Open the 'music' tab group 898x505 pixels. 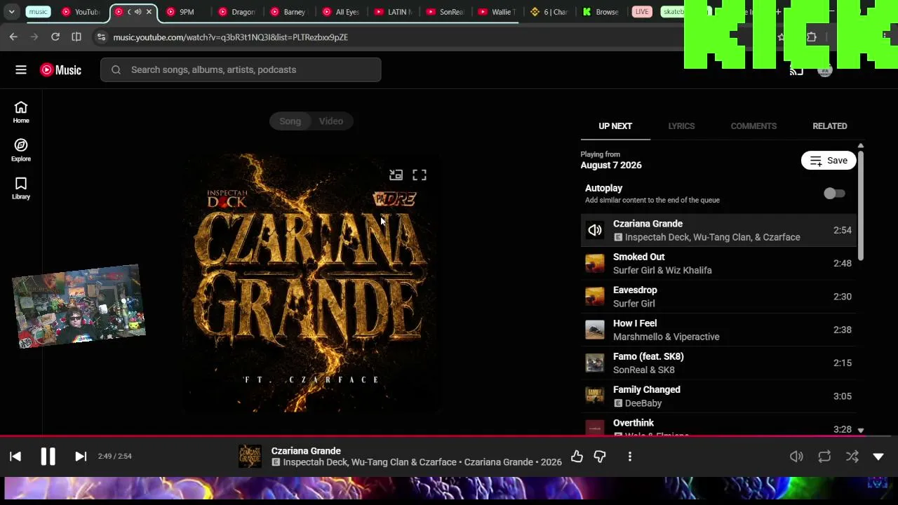[38, 12]
